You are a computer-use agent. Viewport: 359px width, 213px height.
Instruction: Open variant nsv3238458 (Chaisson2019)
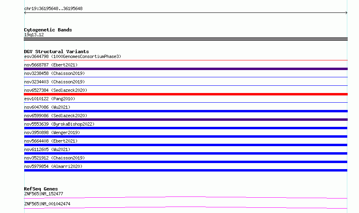(x=54, y=73)
